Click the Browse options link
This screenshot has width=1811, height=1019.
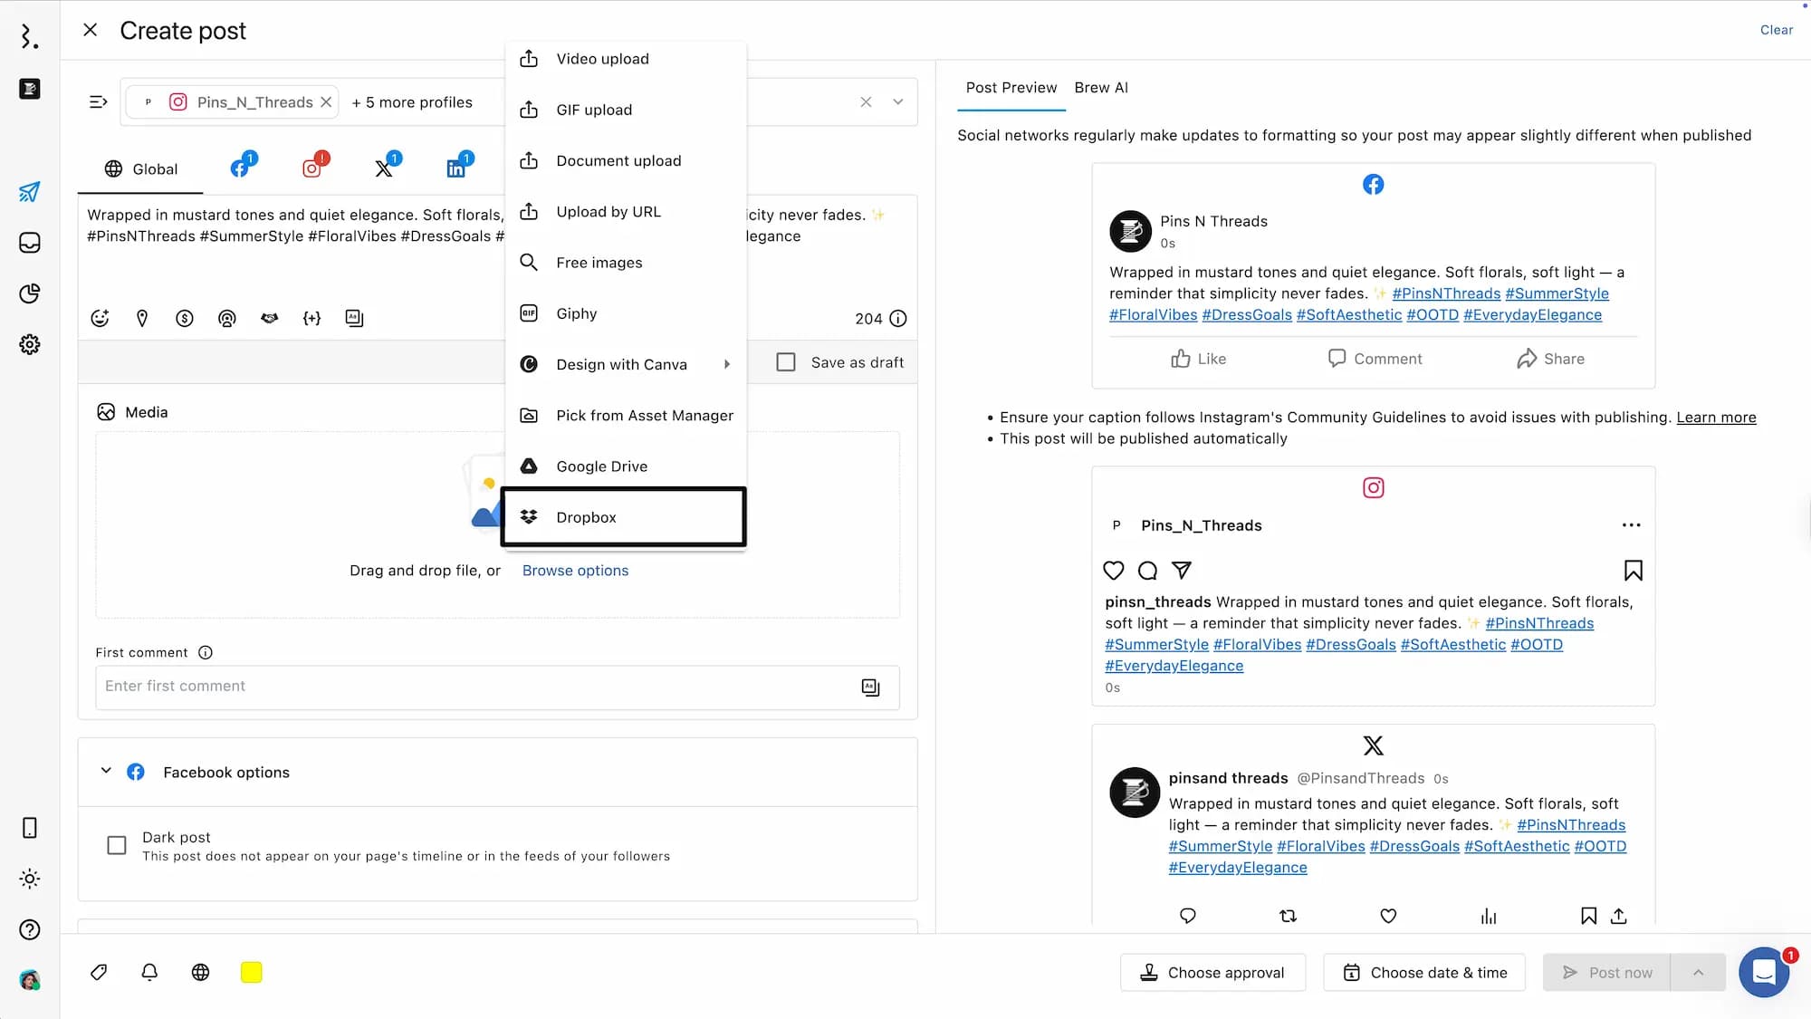[575, 571]
